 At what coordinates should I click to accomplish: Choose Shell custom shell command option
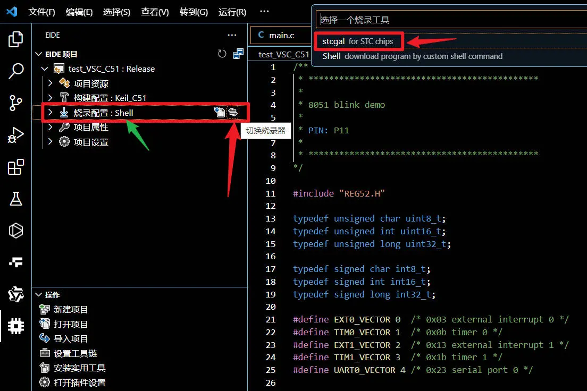tap(451, 56)
